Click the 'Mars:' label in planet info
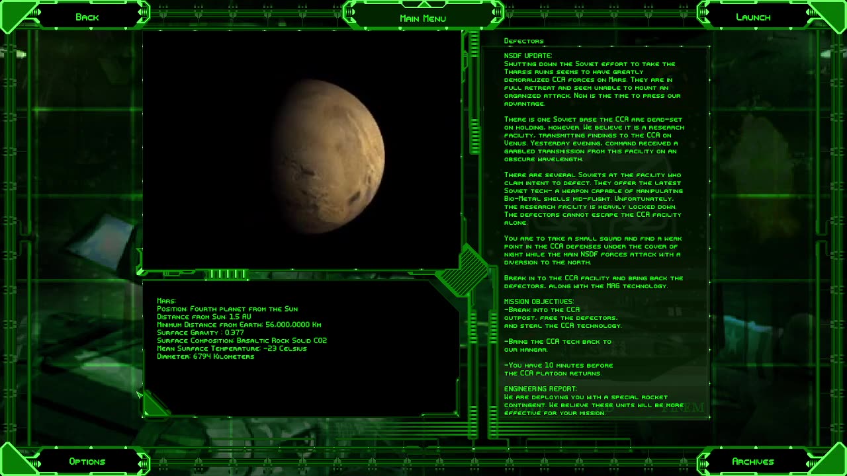847x476 pixels. pyautogui.click(x=166, y=301)
